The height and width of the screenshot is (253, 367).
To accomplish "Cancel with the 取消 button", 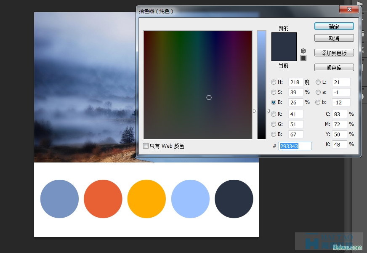I will click(334, 38).
